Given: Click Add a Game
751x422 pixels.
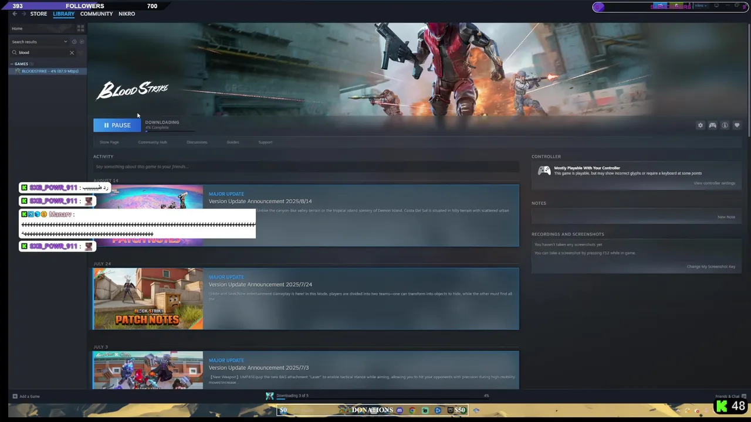Looking at the screenshot, I should coord(26,396).
